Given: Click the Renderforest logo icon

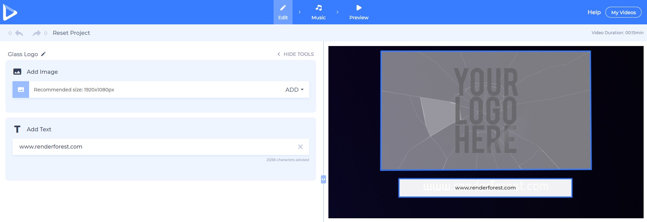Looking at the screenshot, I should click(x=10, y=12).
